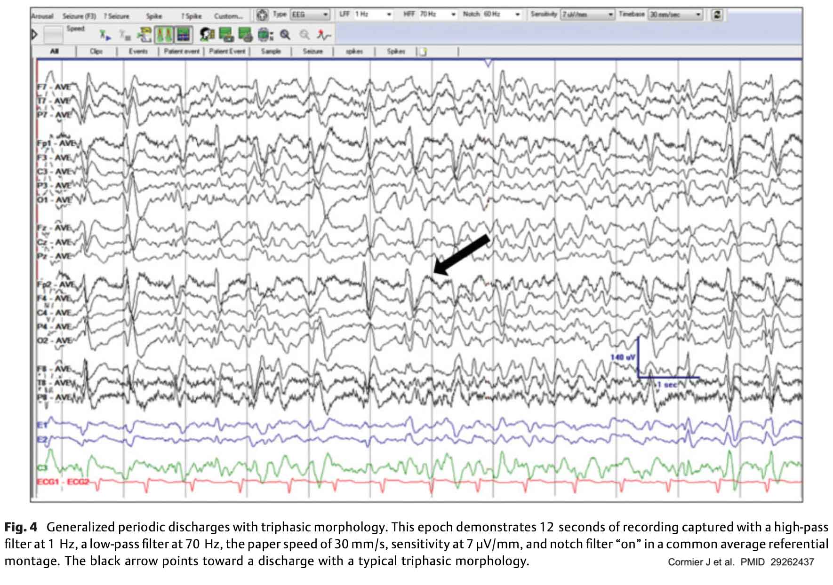Toggle the highlighted dual-electrode view button
833x585 pixels.
(x=164, y=34)
